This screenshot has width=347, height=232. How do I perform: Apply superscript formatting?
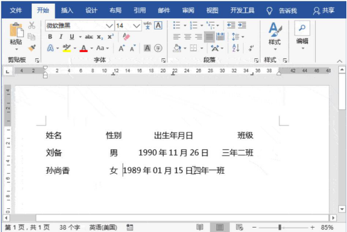pyautogui.click(x=110, y=36)
